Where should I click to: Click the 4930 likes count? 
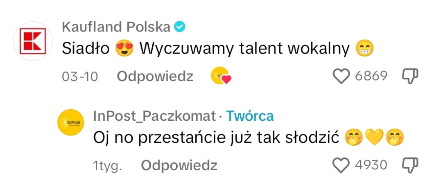click(x=371, y=165)
